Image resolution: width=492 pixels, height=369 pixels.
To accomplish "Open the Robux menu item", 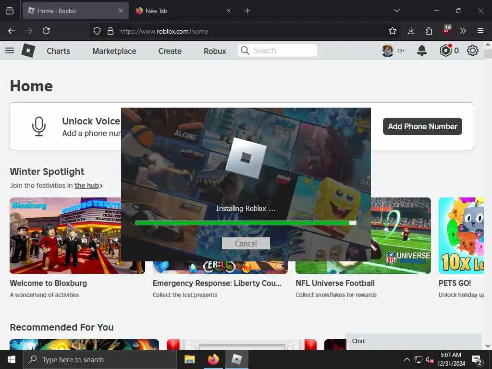I will [215, 51].
